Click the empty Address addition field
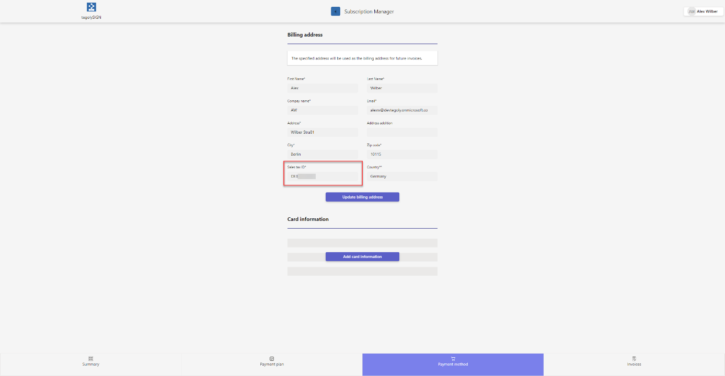 (402, 132)
